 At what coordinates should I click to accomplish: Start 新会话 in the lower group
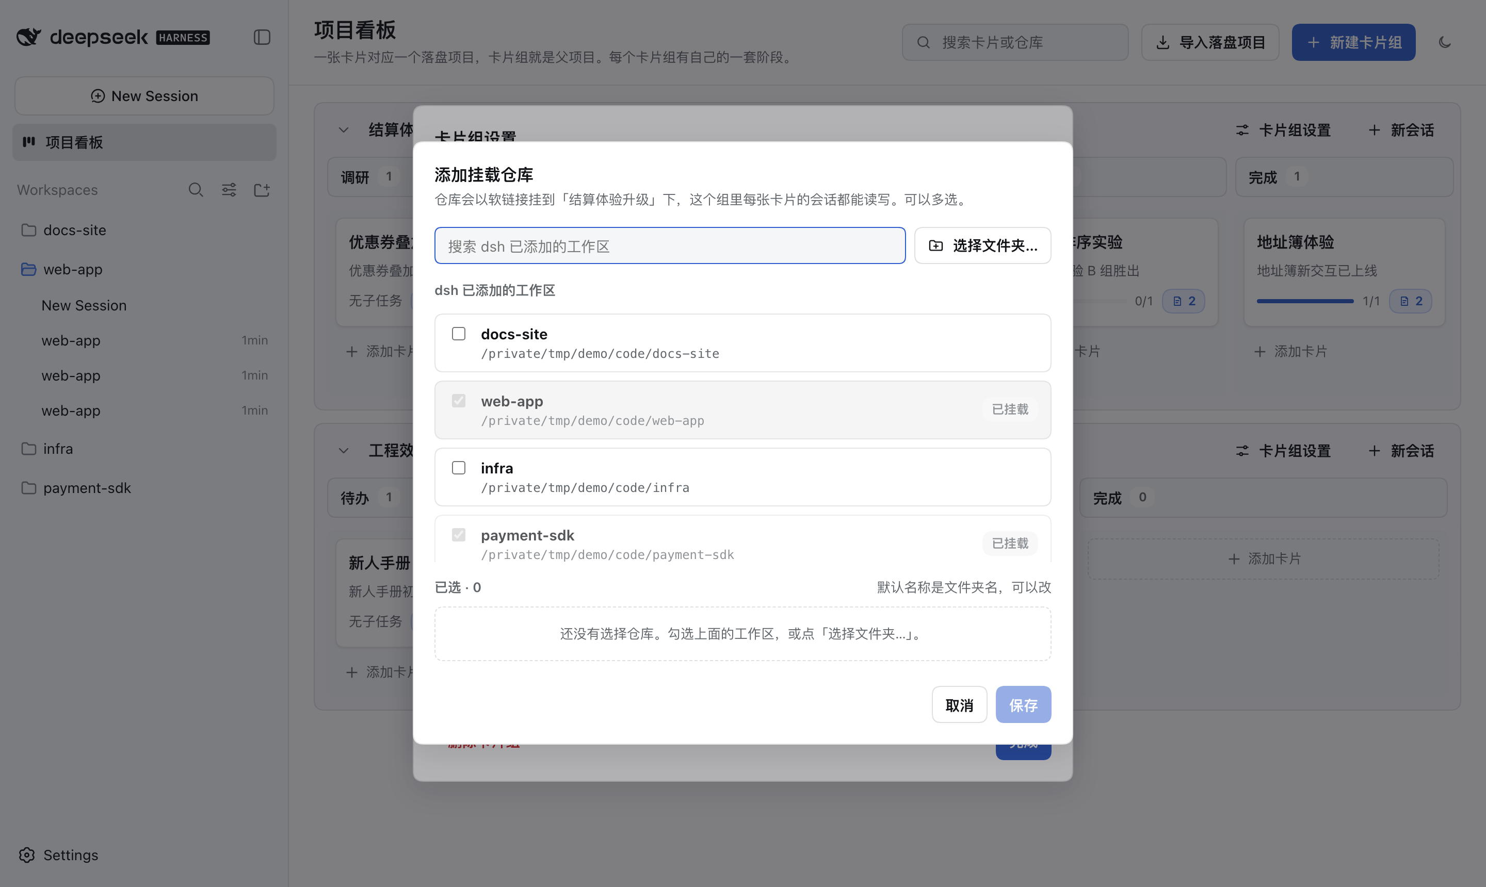[1401, 451]
